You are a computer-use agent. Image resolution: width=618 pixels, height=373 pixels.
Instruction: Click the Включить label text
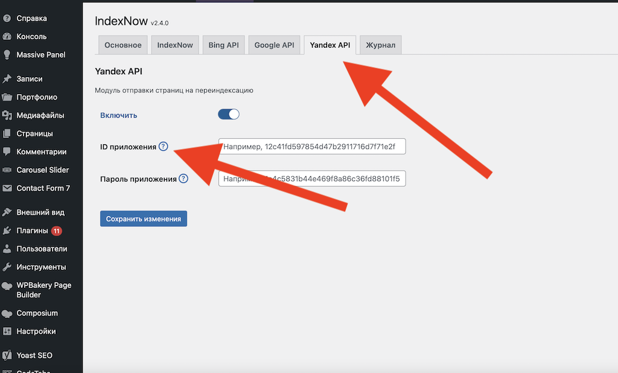tap(119, 115)
